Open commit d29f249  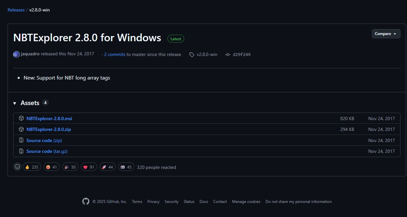coord(242,54)
